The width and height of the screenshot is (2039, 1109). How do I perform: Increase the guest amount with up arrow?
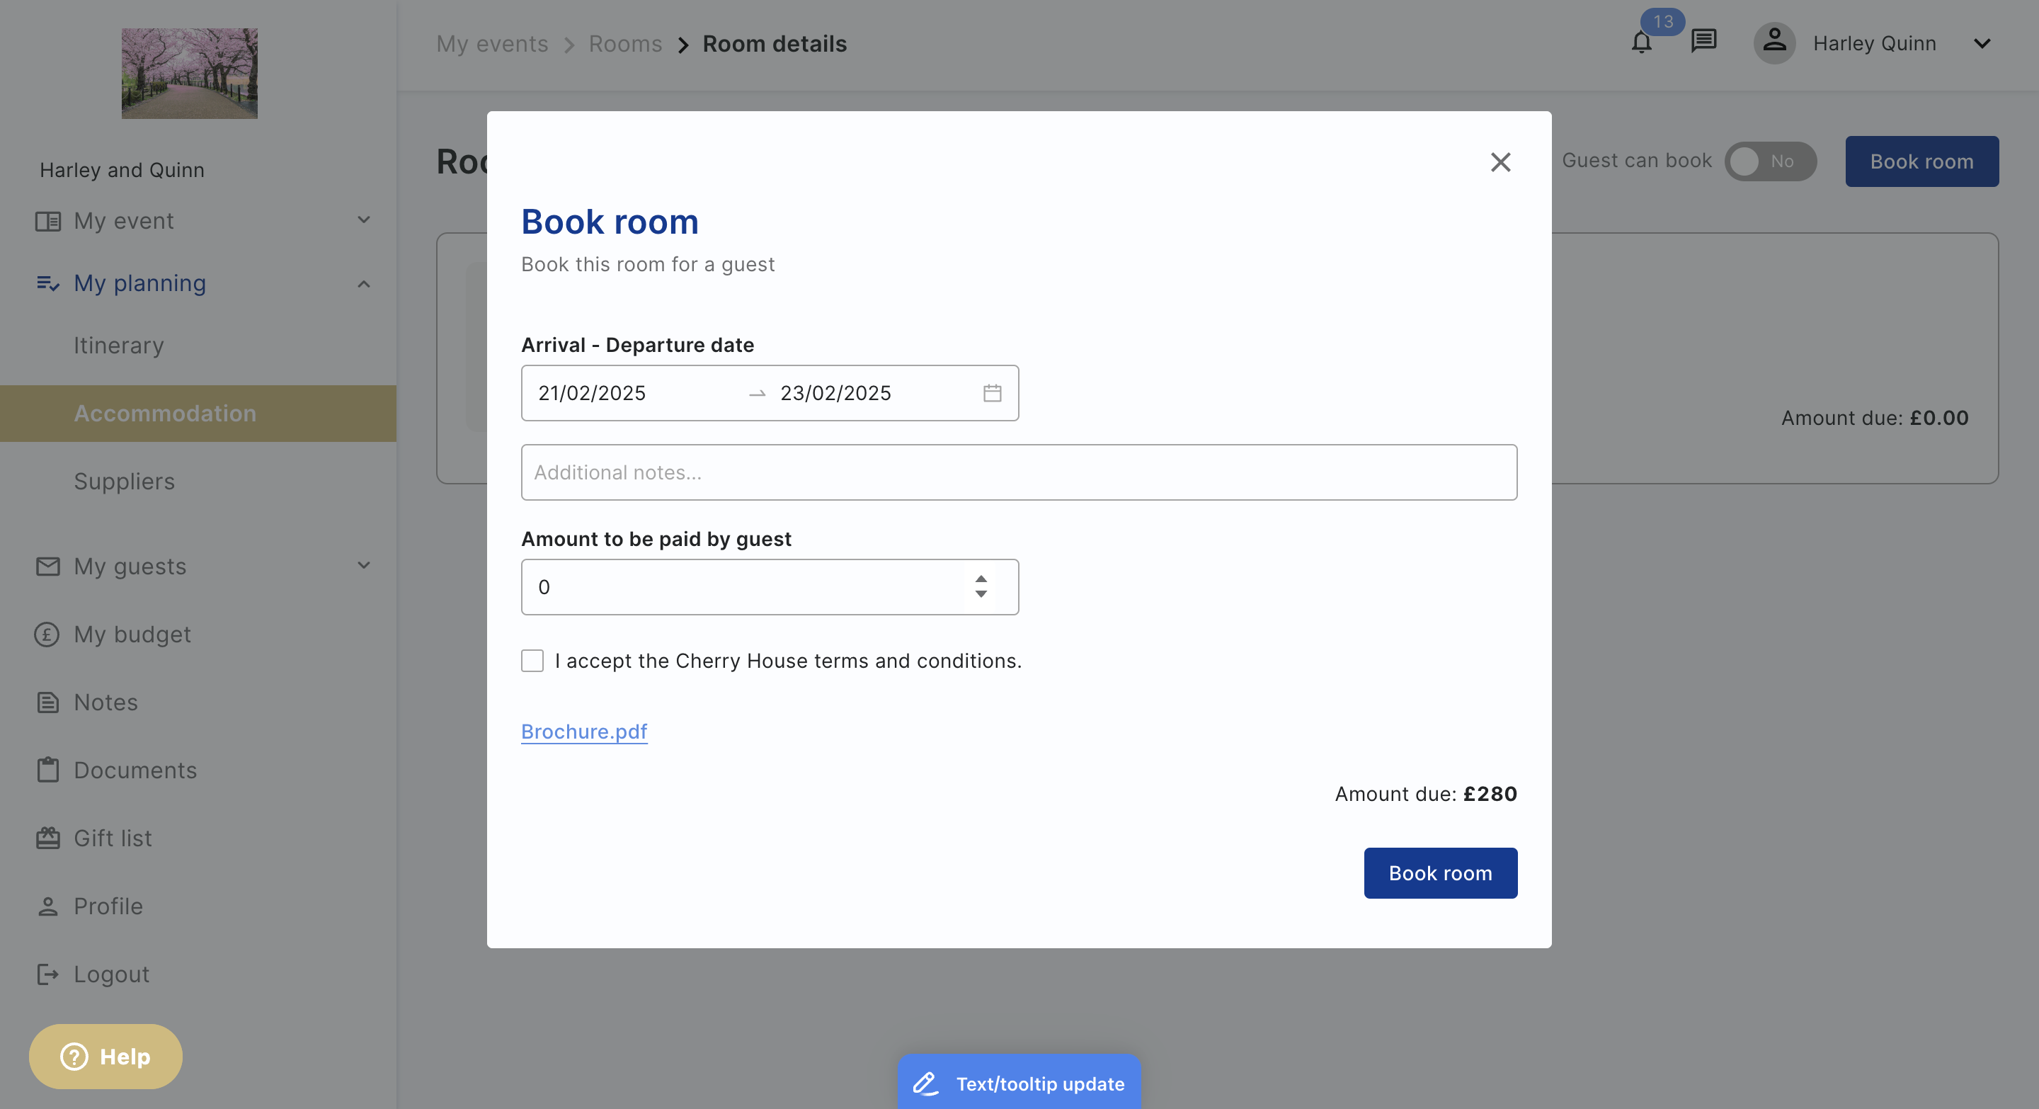point(981,579)
